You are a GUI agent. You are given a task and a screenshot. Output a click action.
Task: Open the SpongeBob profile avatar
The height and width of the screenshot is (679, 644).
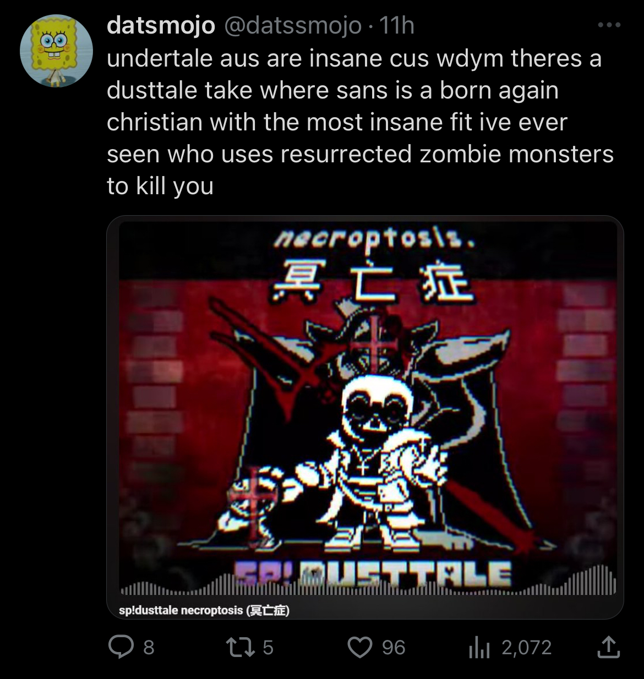click(56, 51)
